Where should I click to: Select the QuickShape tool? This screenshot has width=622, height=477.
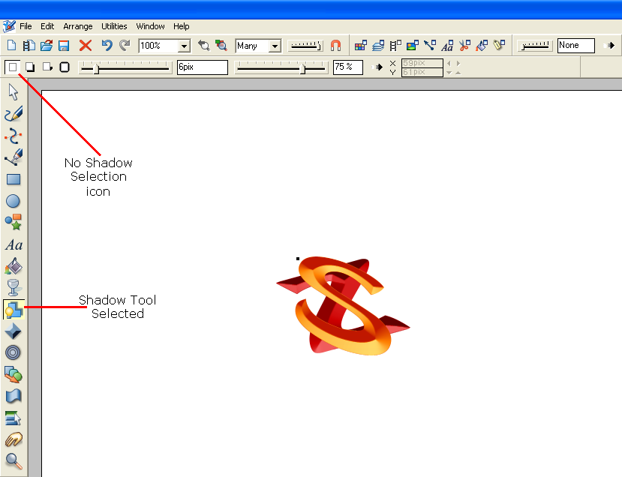pos(14,222)
